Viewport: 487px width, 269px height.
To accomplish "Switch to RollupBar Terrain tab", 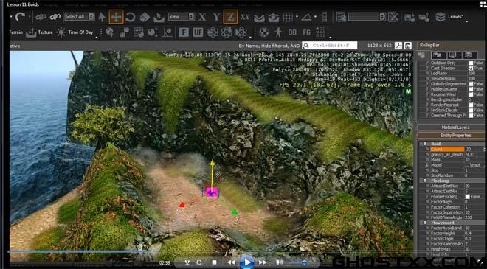I will pos(438,55).
